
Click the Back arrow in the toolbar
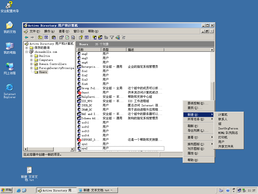(26, 37)
